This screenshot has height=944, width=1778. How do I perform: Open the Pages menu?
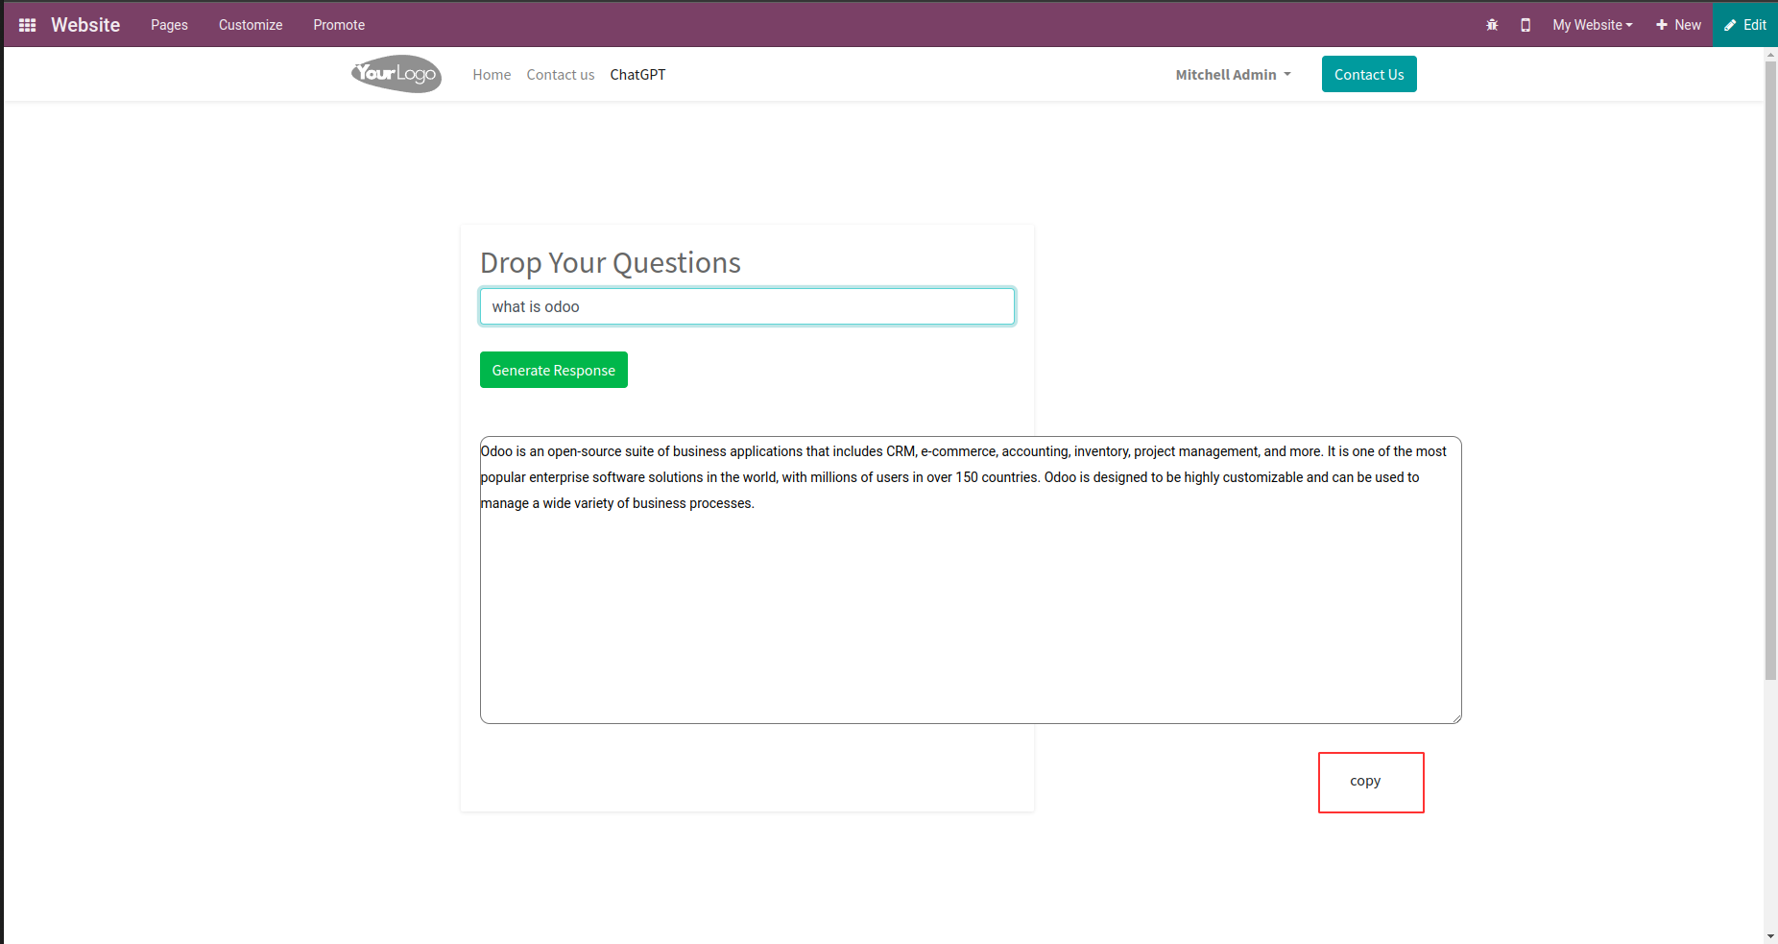(169, 25)
